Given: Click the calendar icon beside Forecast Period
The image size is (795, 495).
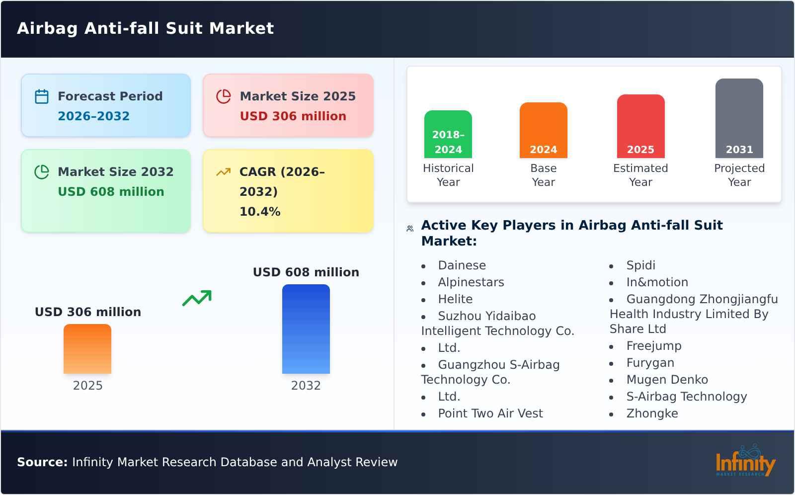Looking at the screenshot, I should (41, 96).
